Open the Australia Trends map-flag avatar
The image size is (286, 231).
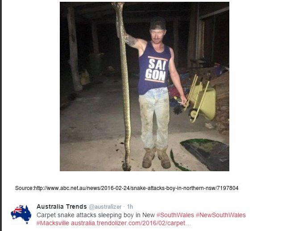coord(21,214)
